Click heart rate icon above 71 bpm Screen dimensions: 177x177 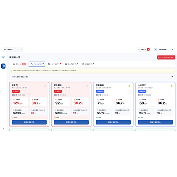98,100
